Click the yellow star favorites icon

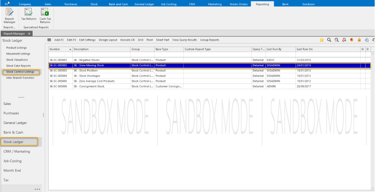coord(322,40)
